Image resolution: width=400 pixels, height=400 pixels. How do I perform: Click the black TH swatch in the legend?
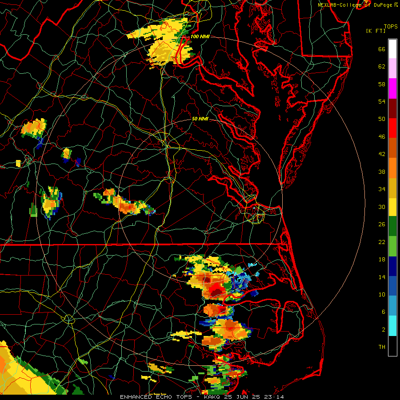pos(392,346)
